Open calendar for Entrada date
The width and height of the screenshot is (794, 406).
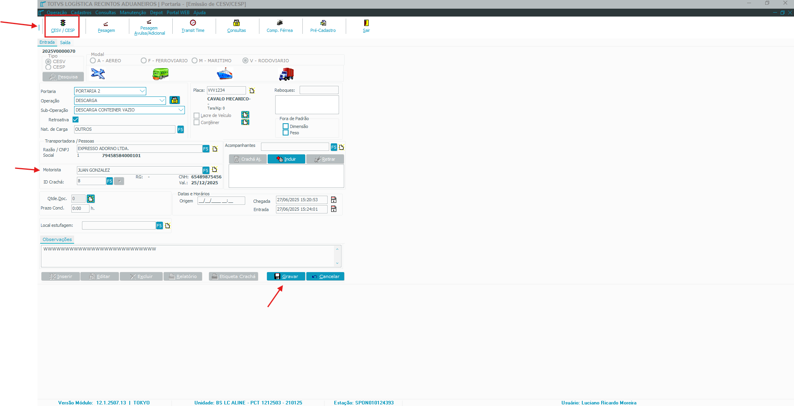[x=334, y=209]
